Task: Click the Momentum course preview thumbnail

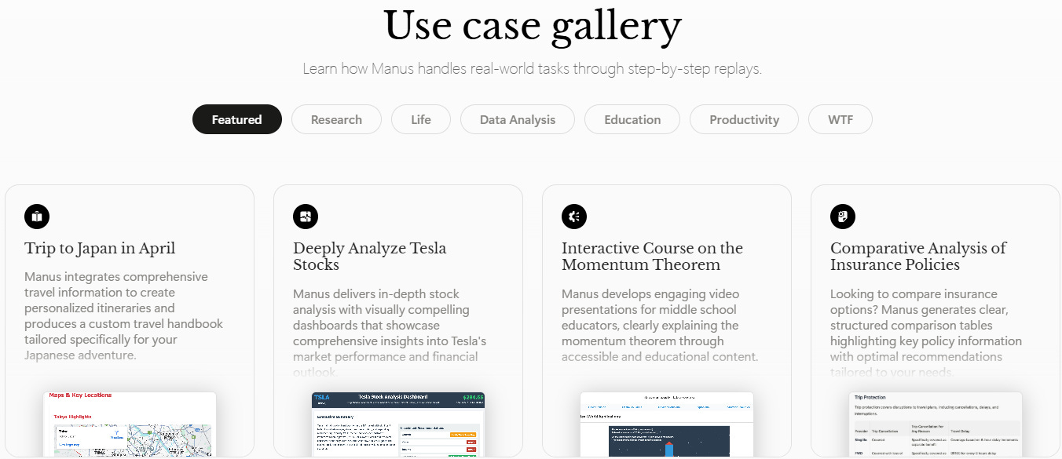Action: pyautogui.click(x=667, y=424)
